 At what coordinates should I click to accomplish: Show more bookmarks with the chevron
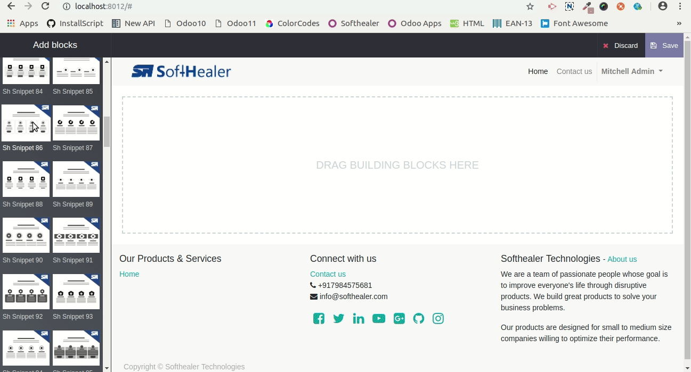679,23
